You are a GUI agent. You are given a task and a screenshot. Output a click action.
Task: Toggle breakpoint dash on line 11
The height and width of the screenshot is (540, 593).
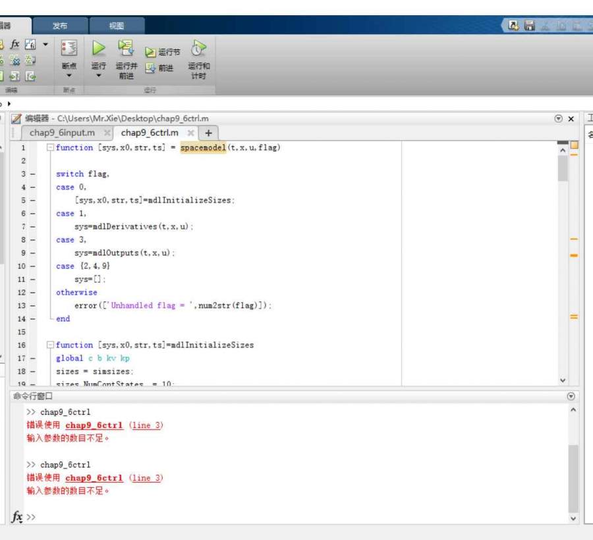[x=32, y=280]
